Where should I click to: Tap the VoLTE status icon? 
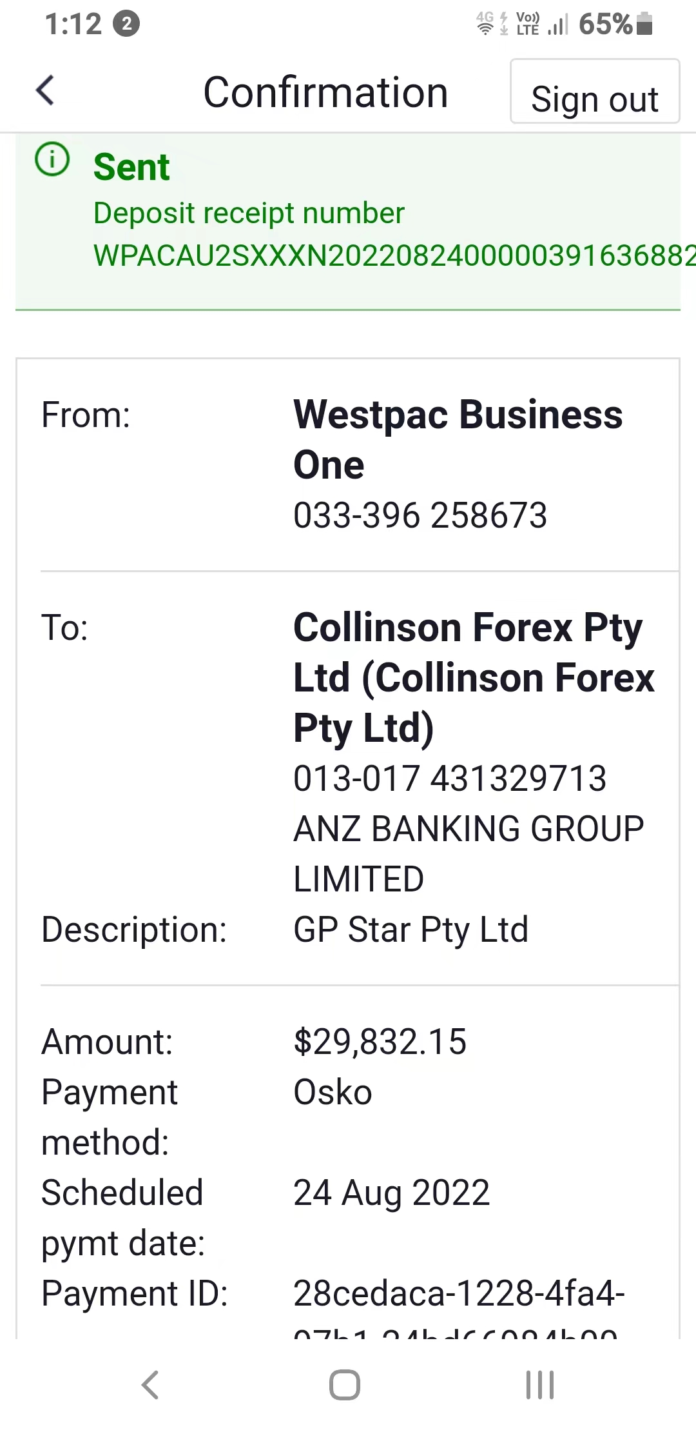(x=528, y=24)
